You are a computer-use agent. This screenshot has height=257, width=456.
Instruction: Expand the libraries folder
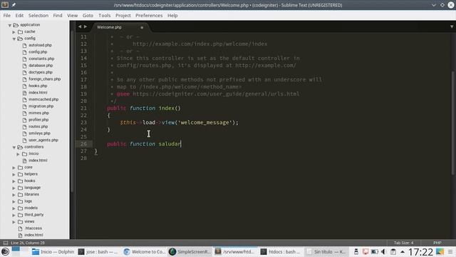click(14, 195)
